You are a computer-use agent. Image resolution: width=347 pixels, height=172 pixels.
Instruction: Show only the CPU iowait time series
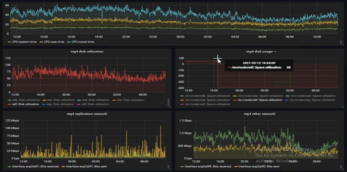tap(82, 42)
